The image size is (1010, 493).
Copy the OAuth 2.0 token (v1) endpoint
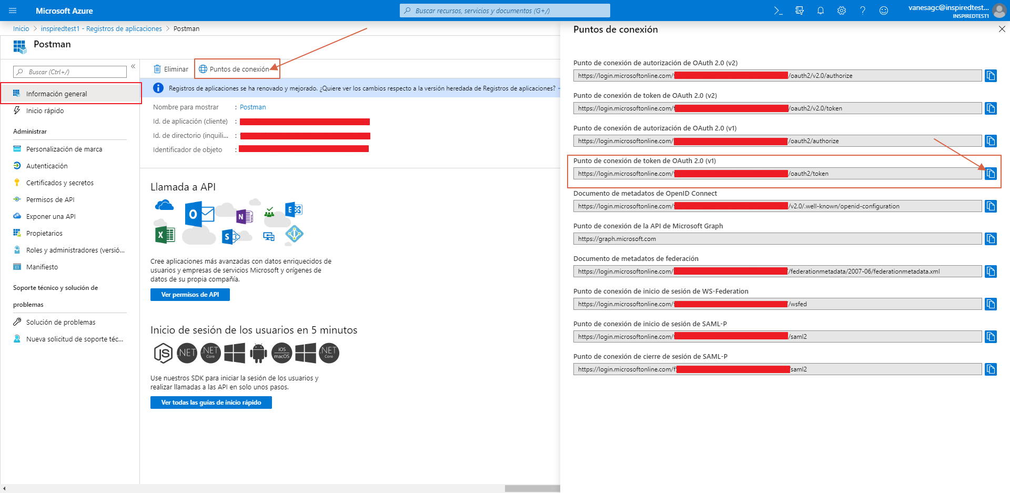(991, 174)
